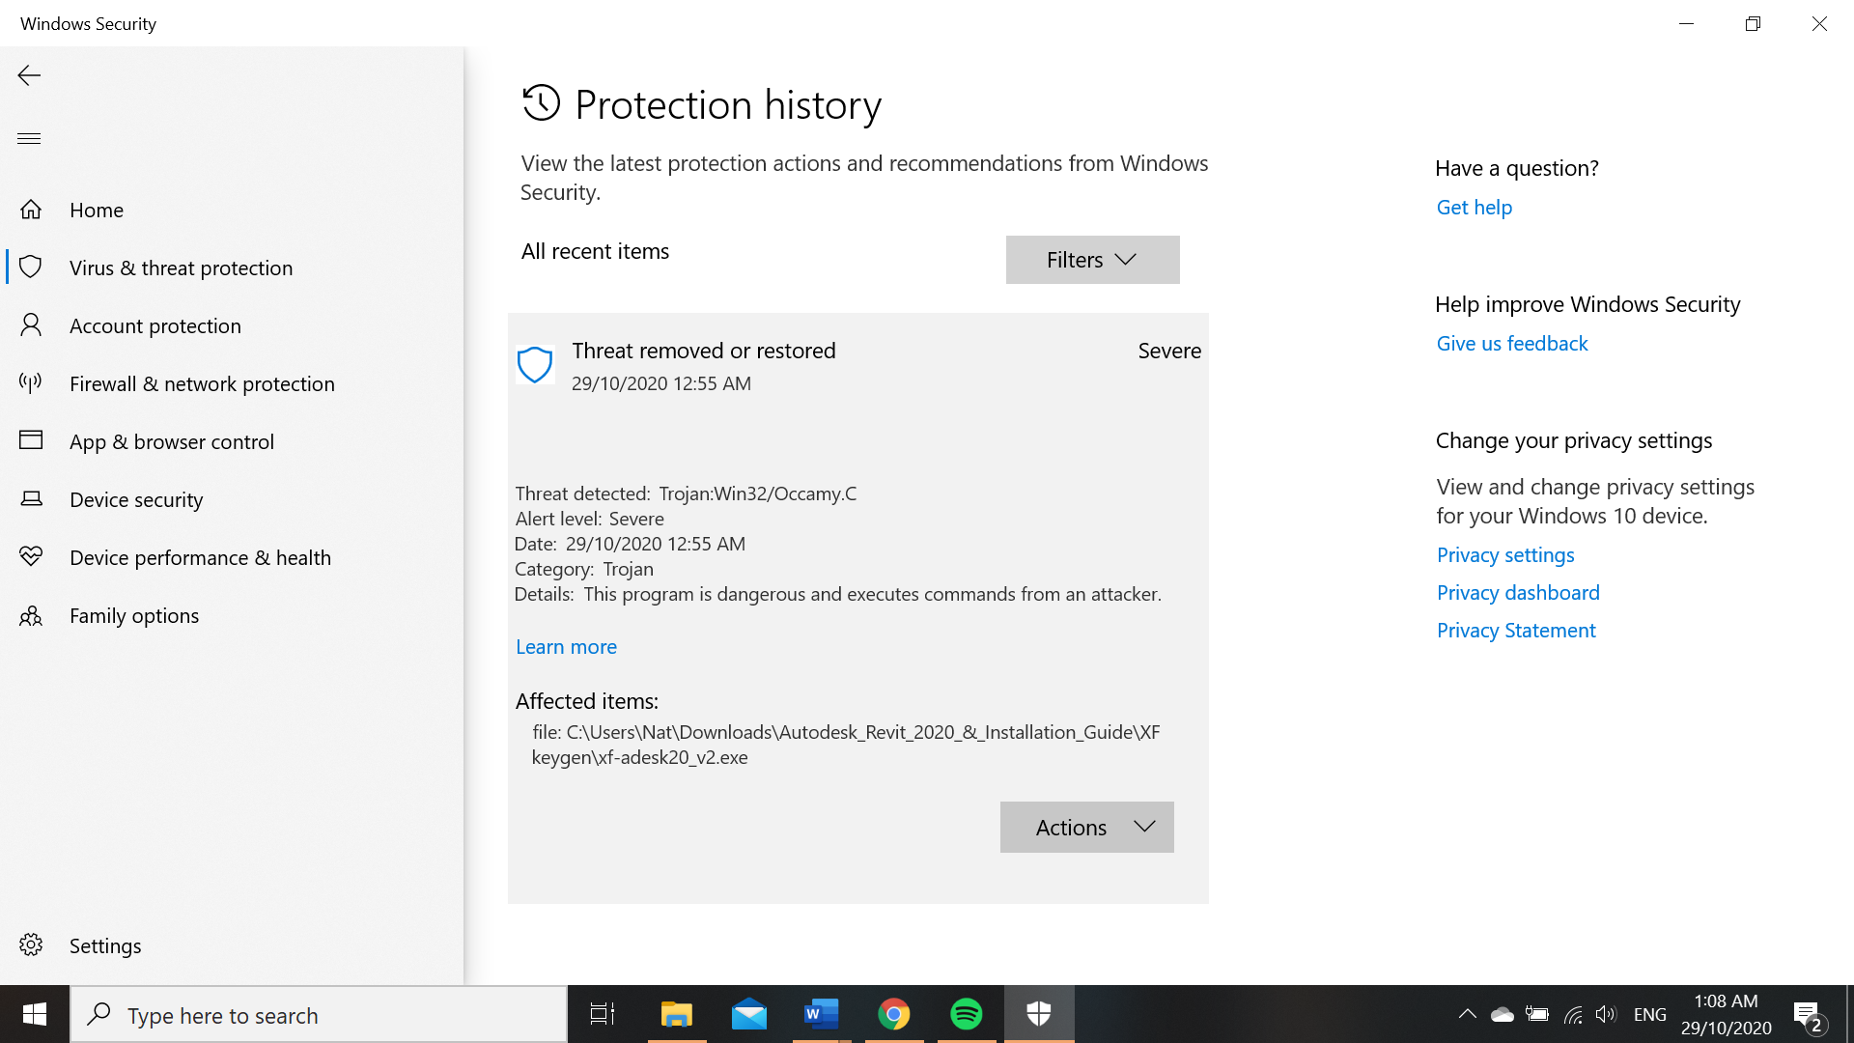Click Learn more about Trojan threat
Viewport: 1854px width, 1043px height.
click(x=567, y=646)
